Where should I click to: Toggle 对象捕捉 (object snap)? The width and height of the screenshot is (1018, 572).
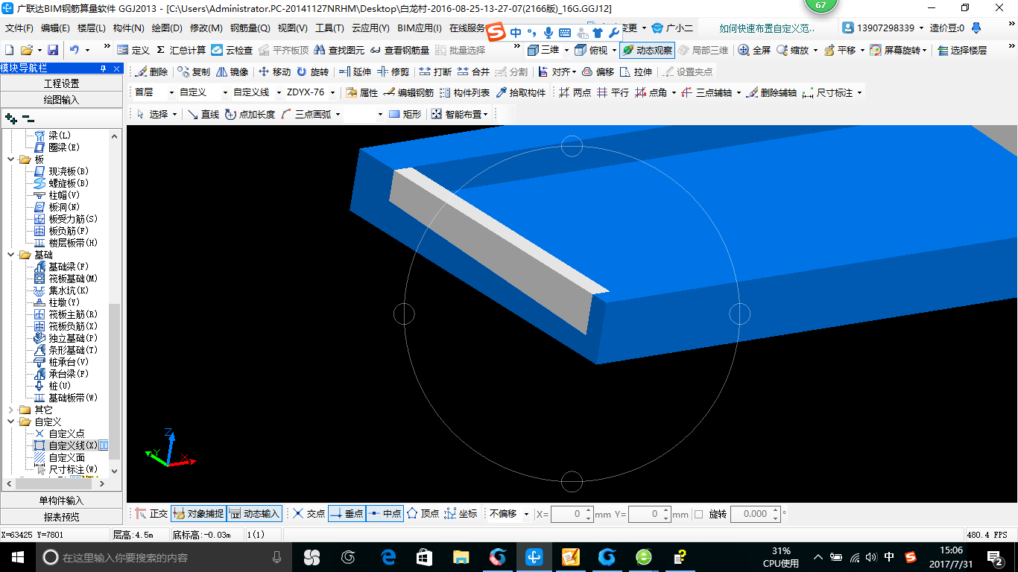[x=198, y=514]
